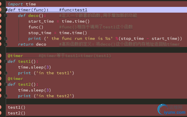
Task: Toggle breakpoint on the import time line
Action: (1, 4)
